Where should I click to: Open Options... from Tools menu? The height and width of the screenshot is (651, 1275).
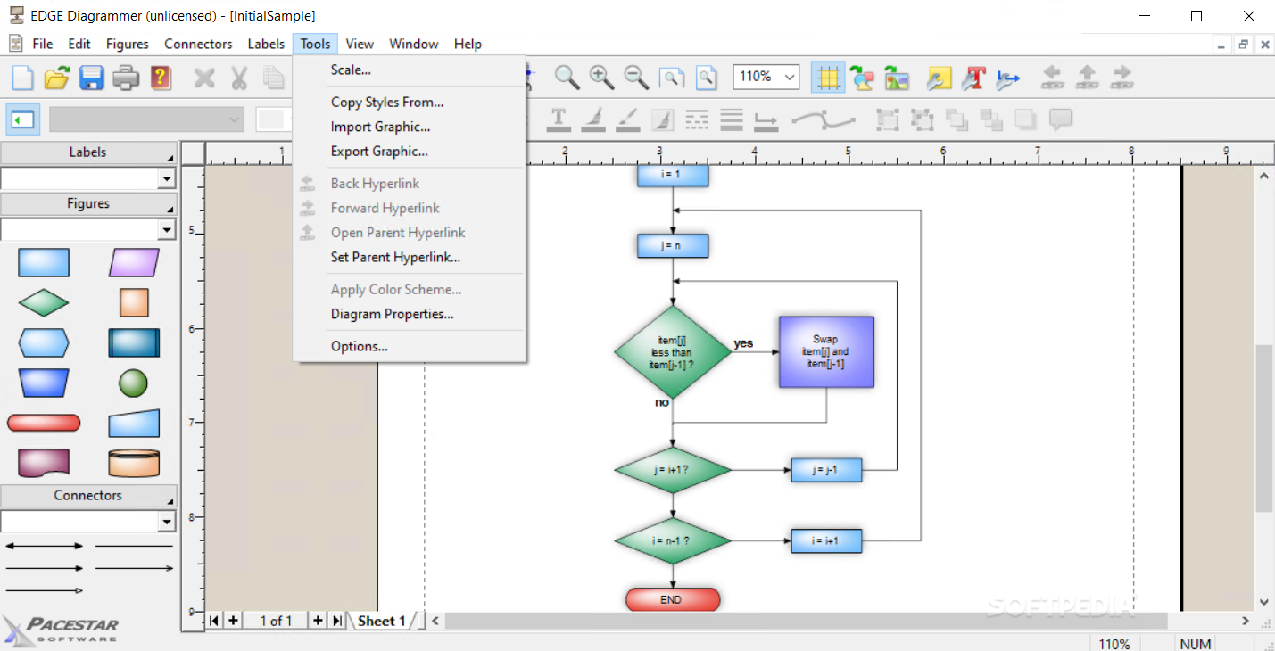click(359, 346)
